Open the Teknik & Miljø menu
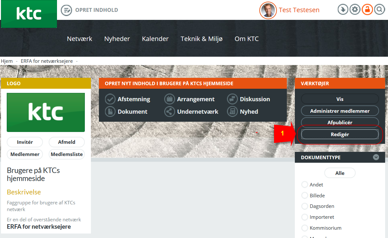 click(x=202, y=39)
